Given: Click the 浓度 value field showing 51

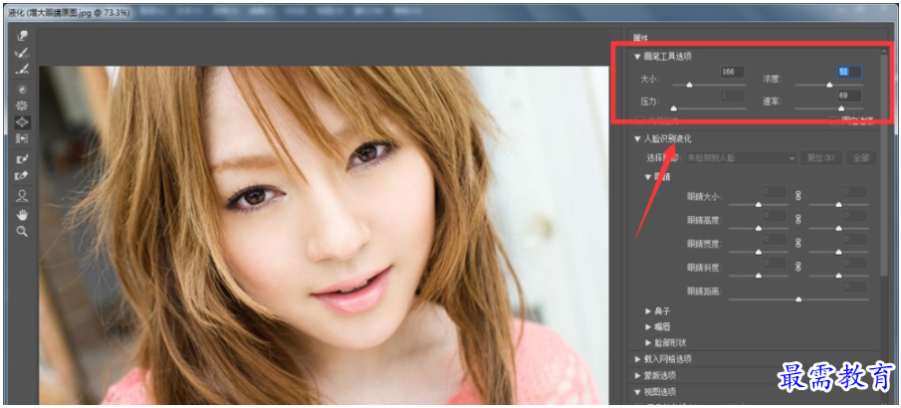Looking at the screenshot, I should pyautogui.click(x=849, y=73).
